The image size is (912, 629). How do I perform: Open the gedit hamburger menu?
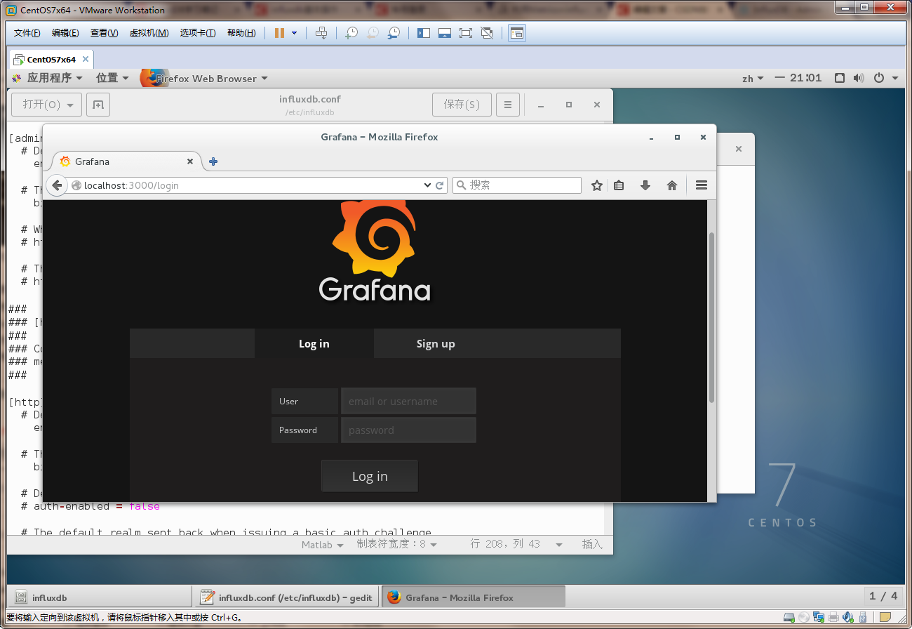[508, 105]
